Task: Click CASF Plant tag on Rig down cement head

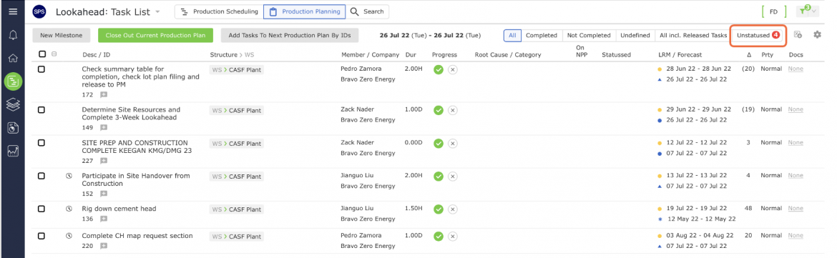Action: coord(237,209)
